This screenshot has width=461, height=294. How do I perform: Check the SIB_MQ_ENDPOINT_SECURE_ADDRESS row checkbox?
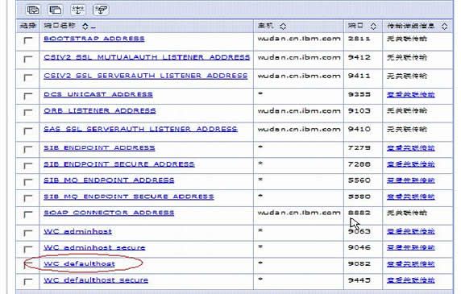28,198
